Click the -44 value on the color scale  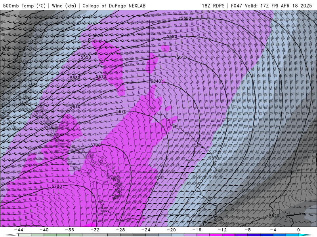click(18, 230)
